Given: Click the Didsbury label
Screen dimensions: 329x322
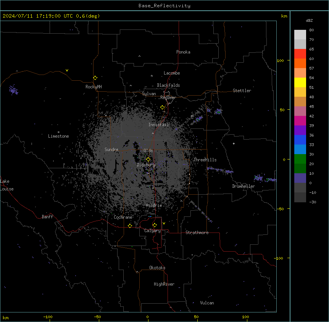Looking at the screenshot, I should pyautogui.click(x=146, y=165).
